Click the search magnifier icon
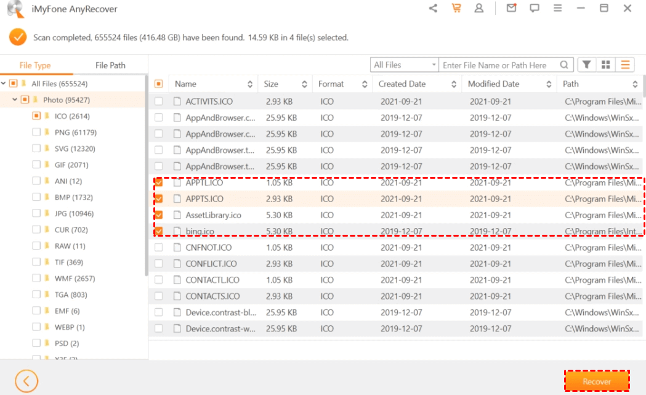This screenshot has width=646, height=395. 564,65
